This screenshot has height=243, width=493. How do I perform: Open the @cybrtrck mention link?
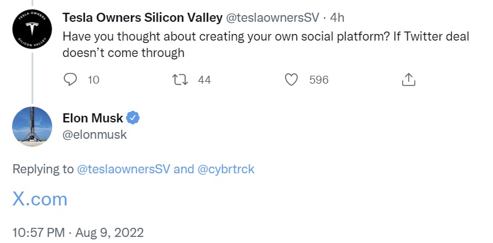(226, 169)
